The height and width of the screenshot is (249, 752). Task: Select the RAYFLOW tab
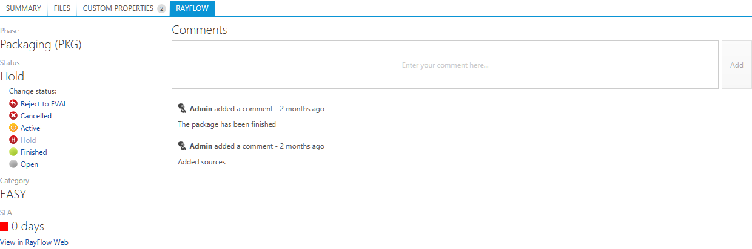(x=192, y=8)
